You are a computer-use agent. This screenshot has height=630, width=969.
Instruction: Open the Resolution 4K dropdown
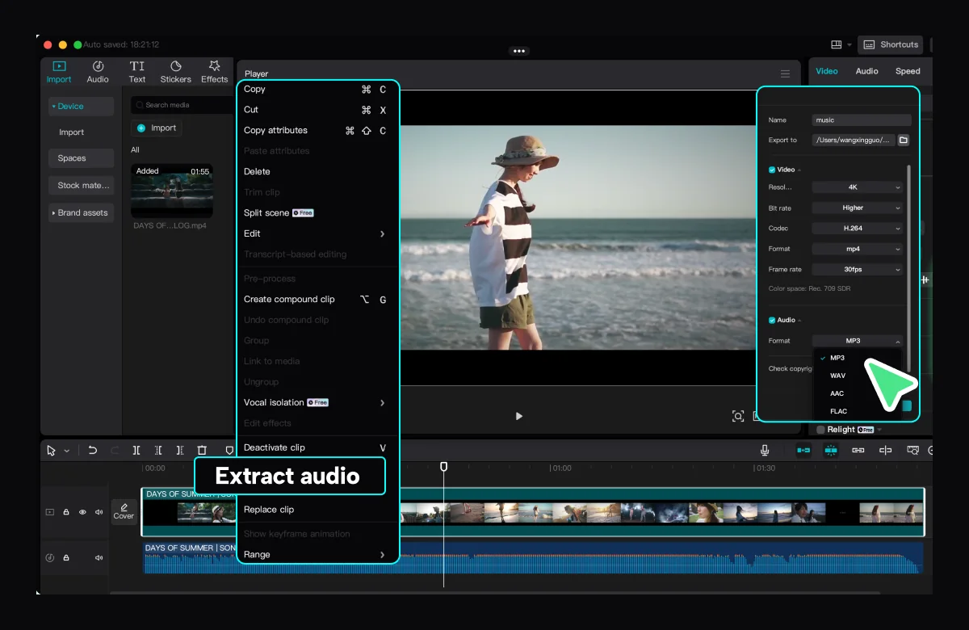[x=857, y=187]
